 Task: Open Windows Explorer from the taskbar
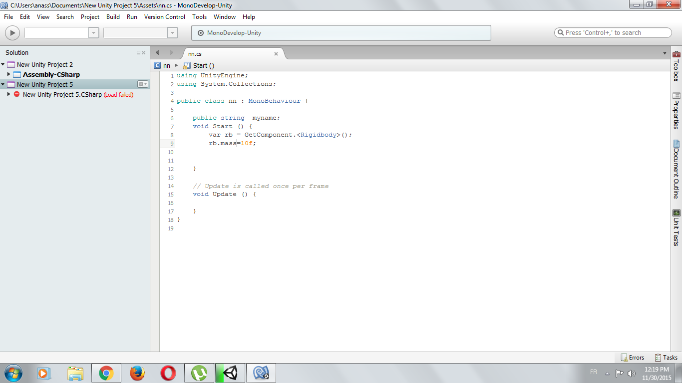click(x=75, y=373)
